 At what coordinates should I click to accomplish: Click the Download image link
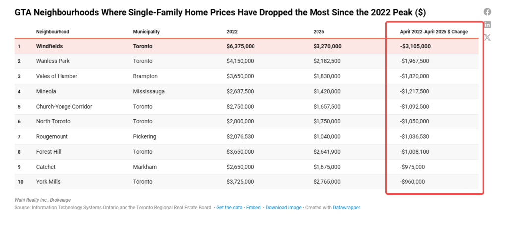pyautogui.click(x=283, y=207)
